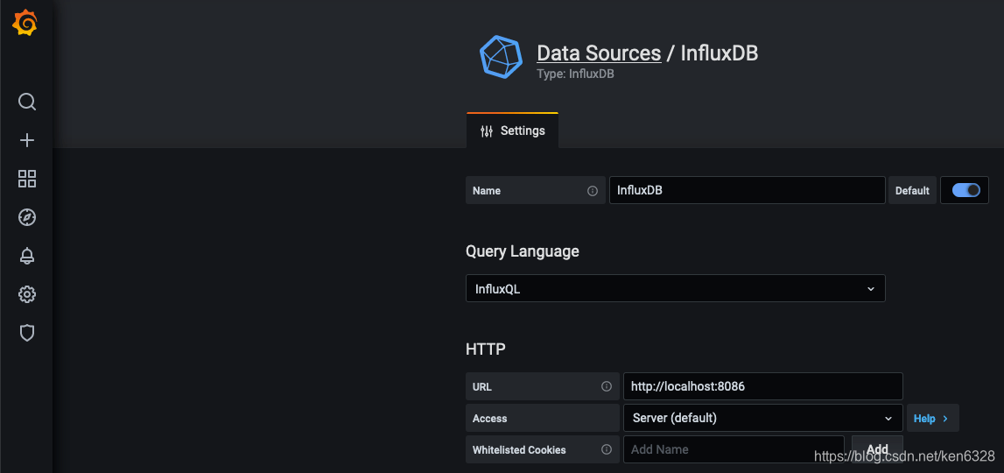Click the Create plus icon
This screenshot has width=1004, height=473.
click(x=27, y=140)
